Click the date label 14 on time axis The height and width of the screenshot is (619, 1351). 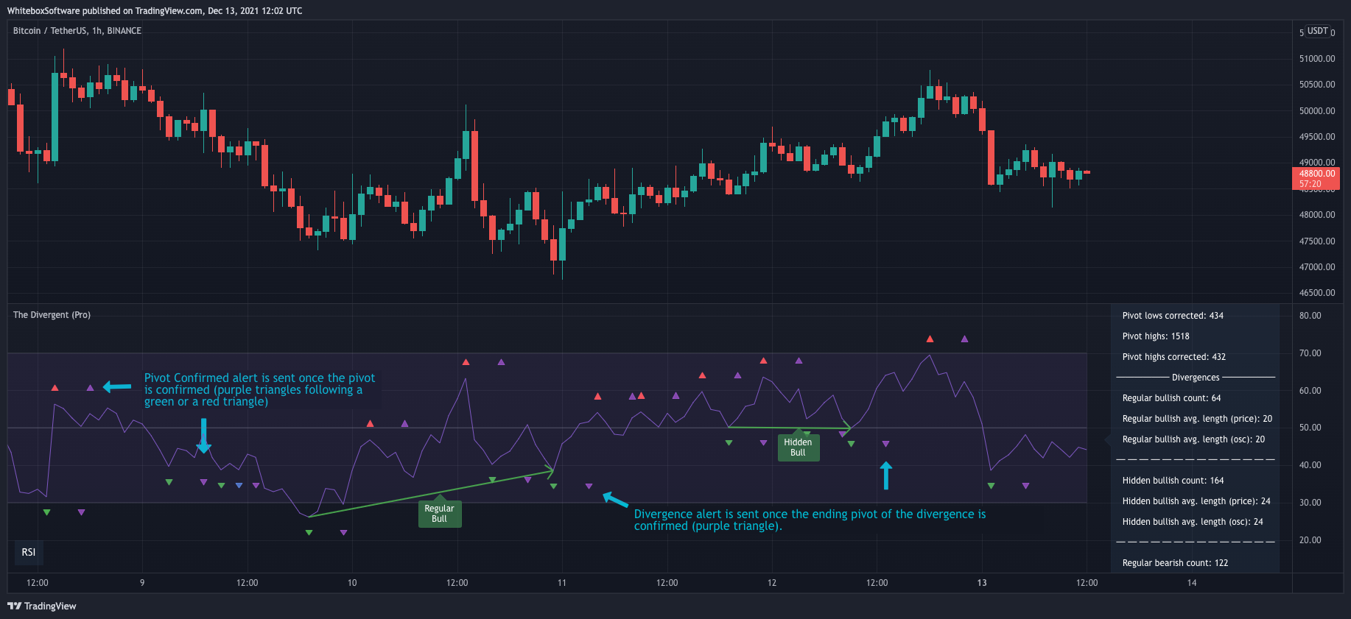[1192, 583]
